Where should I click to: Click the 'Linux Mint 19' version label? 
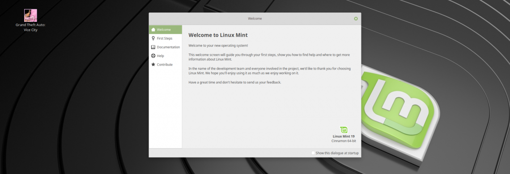click(344, 137)
